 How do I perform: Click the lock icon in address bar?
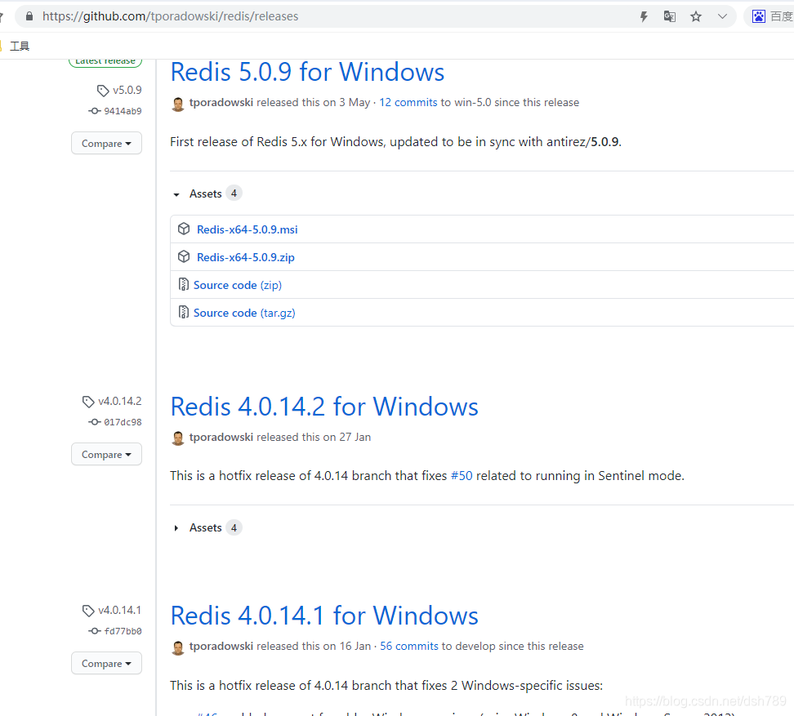[29, 16]
